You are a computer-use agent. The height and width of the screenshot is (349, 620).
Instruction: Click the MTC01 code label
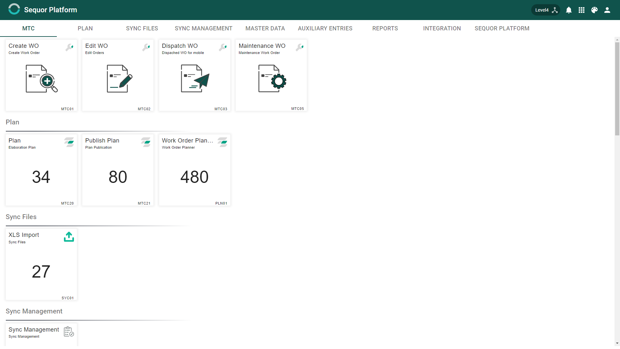pyautogui.click(x=67, y=109)
